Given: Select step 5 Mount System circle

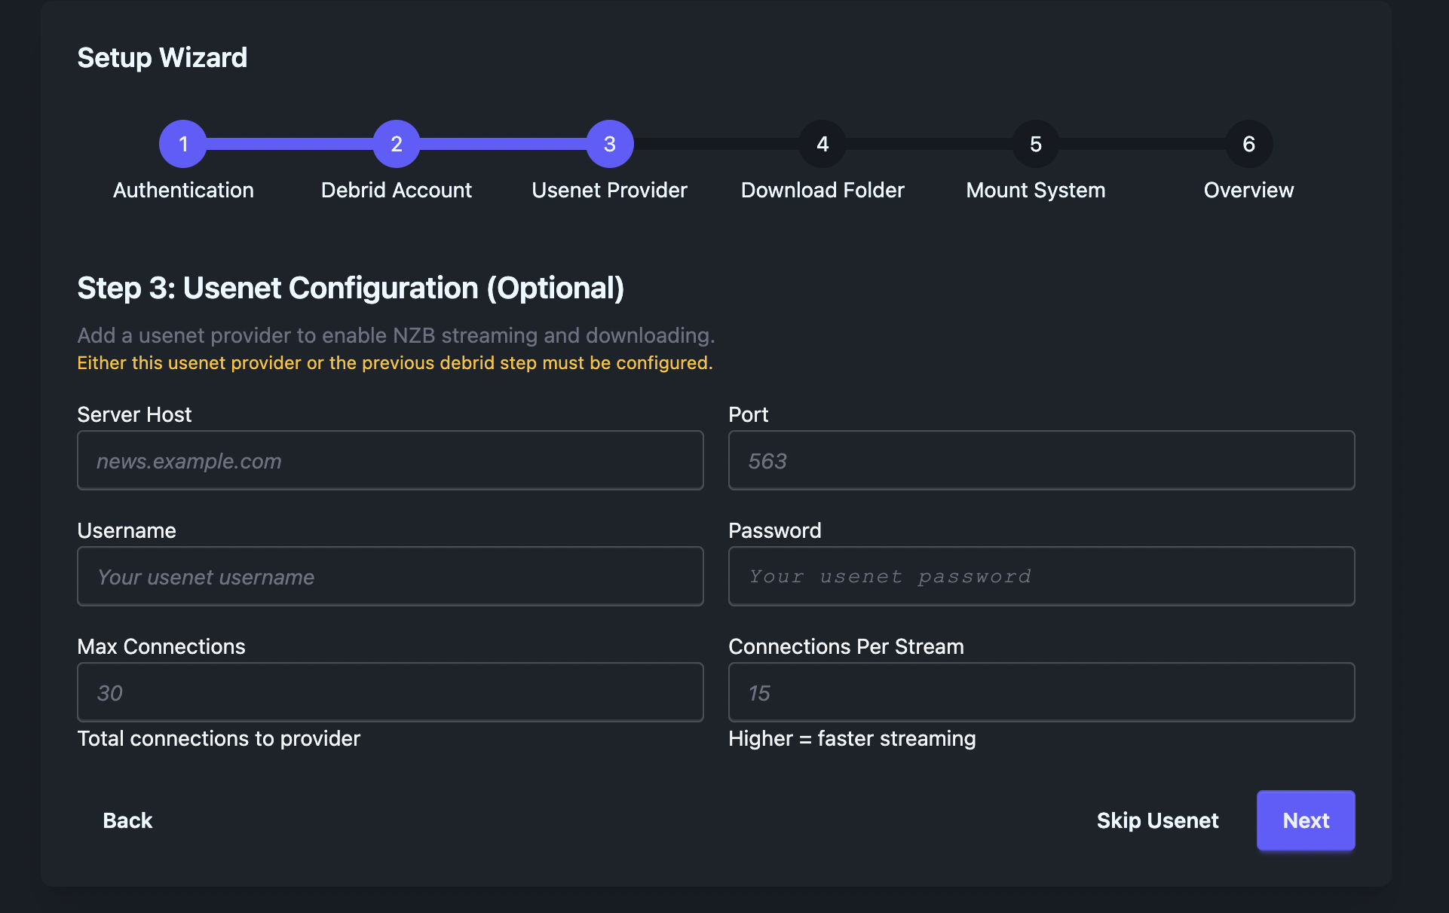Looking at the screenshot, I should pyautogui.click(x=1035, y=144).
